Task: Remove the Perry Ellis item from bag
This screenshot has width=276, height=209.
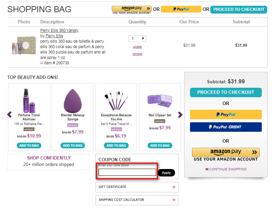Action: tap(137, 54)
